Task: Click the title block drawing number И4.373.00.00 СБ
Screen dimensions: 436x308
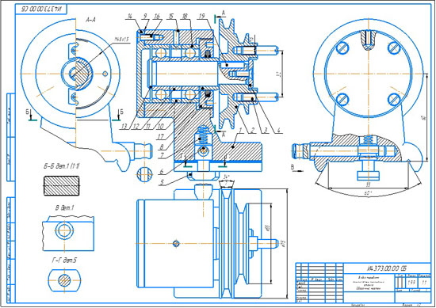Action: [387, 268]
